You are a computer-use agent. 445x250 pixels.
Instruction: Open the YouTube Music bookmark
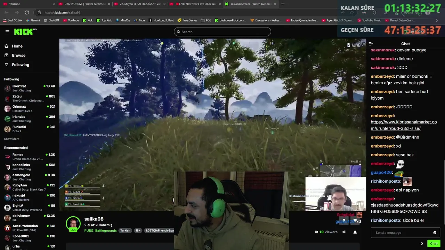(369, 20)
